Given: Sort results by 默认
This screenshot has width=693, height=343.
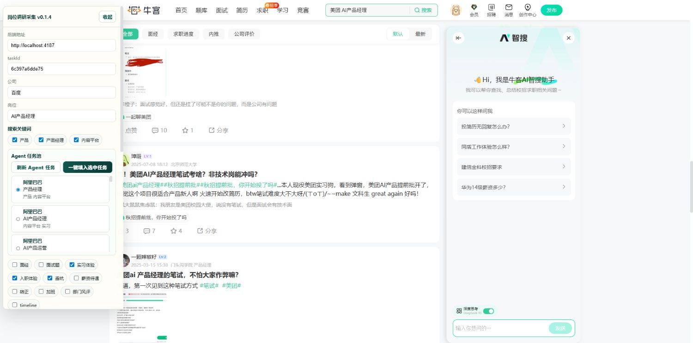Looking at the screenshot, I should point(398,34).
